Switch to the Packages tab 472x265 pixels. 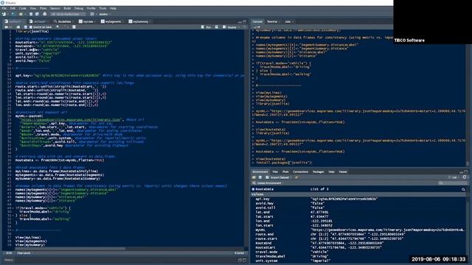318,172
